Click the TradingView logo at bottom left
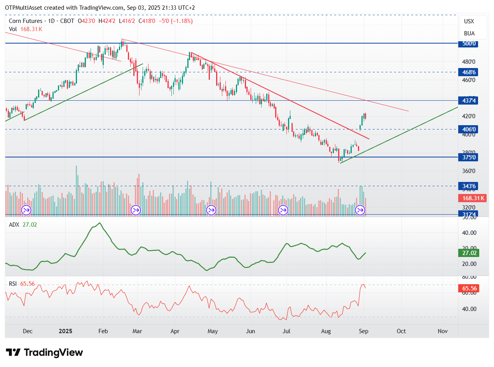This screenshot has width=494, height=367. [45, 353]
